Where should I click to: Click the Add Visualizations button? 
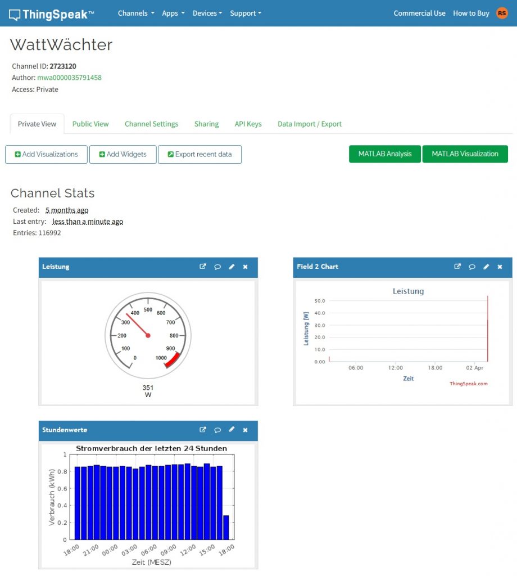[46, 154]
